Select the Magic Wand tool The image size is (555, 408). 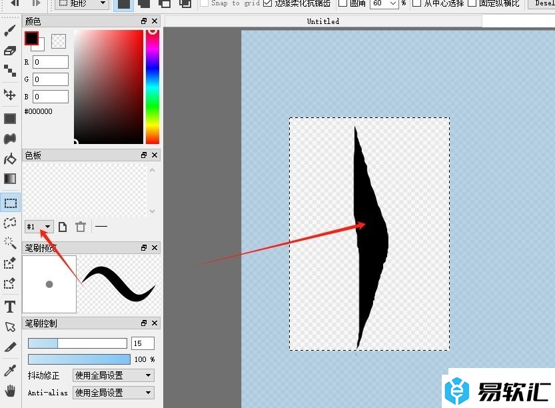10,243
